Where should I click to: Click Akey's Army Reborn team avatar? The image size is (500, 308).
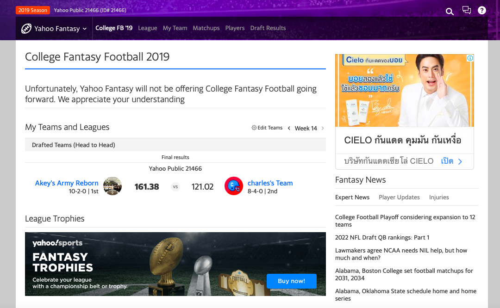tap(112, 186)
